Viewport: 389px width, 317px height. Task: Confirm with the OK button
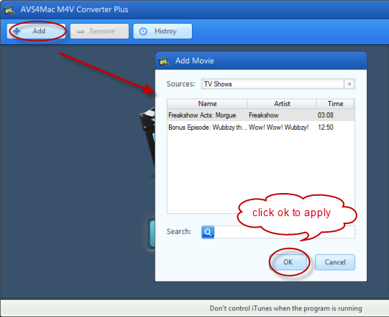(288, 262)
